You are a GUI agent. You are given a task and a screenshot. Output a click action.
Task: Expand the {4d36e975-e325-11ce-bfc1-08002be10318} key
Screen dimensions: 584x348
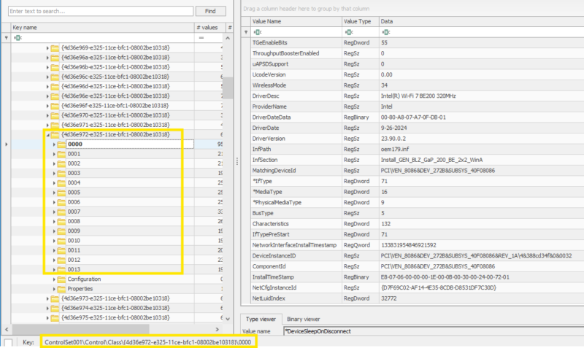coord(47,318)
